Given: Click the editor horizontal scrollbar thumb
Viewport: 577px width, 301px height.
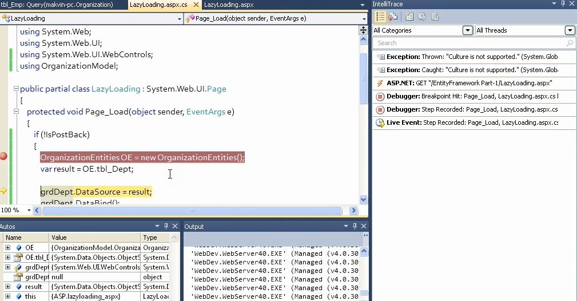Looking at the screenshot, I should pyautogui.click(x=194, y=211).
